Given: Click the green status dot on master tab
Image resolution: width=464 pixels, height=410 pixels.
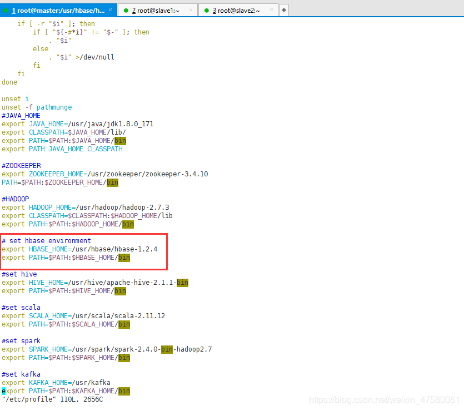Looking at the screenshot, I should point(5,11).
